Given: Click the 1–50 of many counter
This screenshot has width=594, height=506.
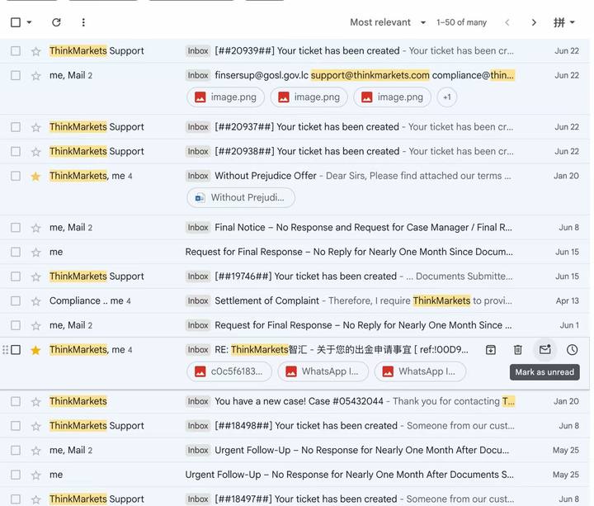Looking at the screenshot, I should (x=461, y=22).
